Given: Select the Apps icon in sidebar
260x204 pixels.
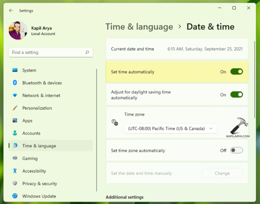Looking at the screenshot, I should coord(15,121).
